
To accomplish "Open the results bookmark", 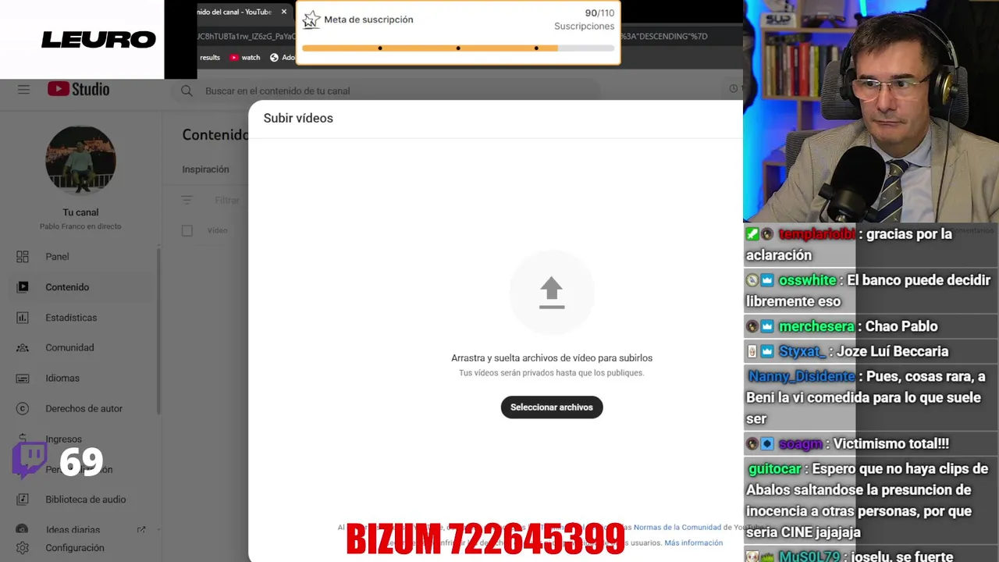I will click(210, 58).
